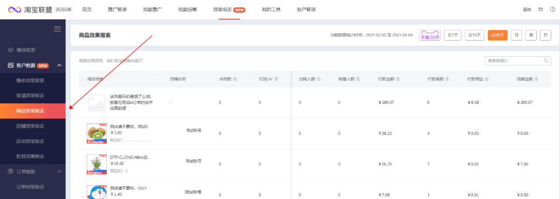Open the Doraemon product thumbnail
This screenshot has height=199, width=560.
coord(97,192)
